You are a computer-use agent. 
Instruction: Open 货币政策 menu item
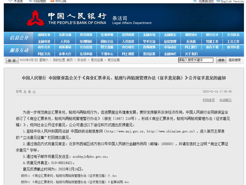[x=86, y=35]
